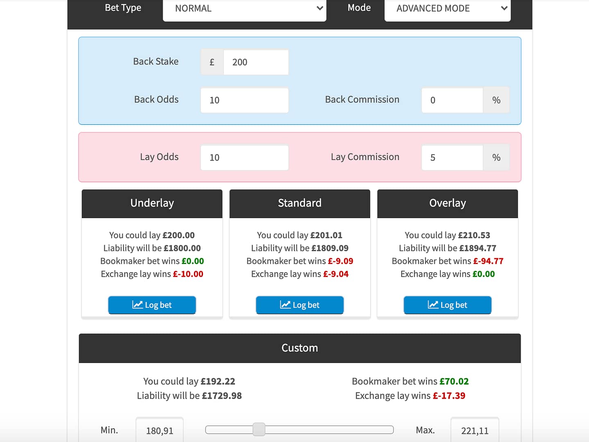
Task: Select the Back Commission value field
Action: [x=452, y=100]
